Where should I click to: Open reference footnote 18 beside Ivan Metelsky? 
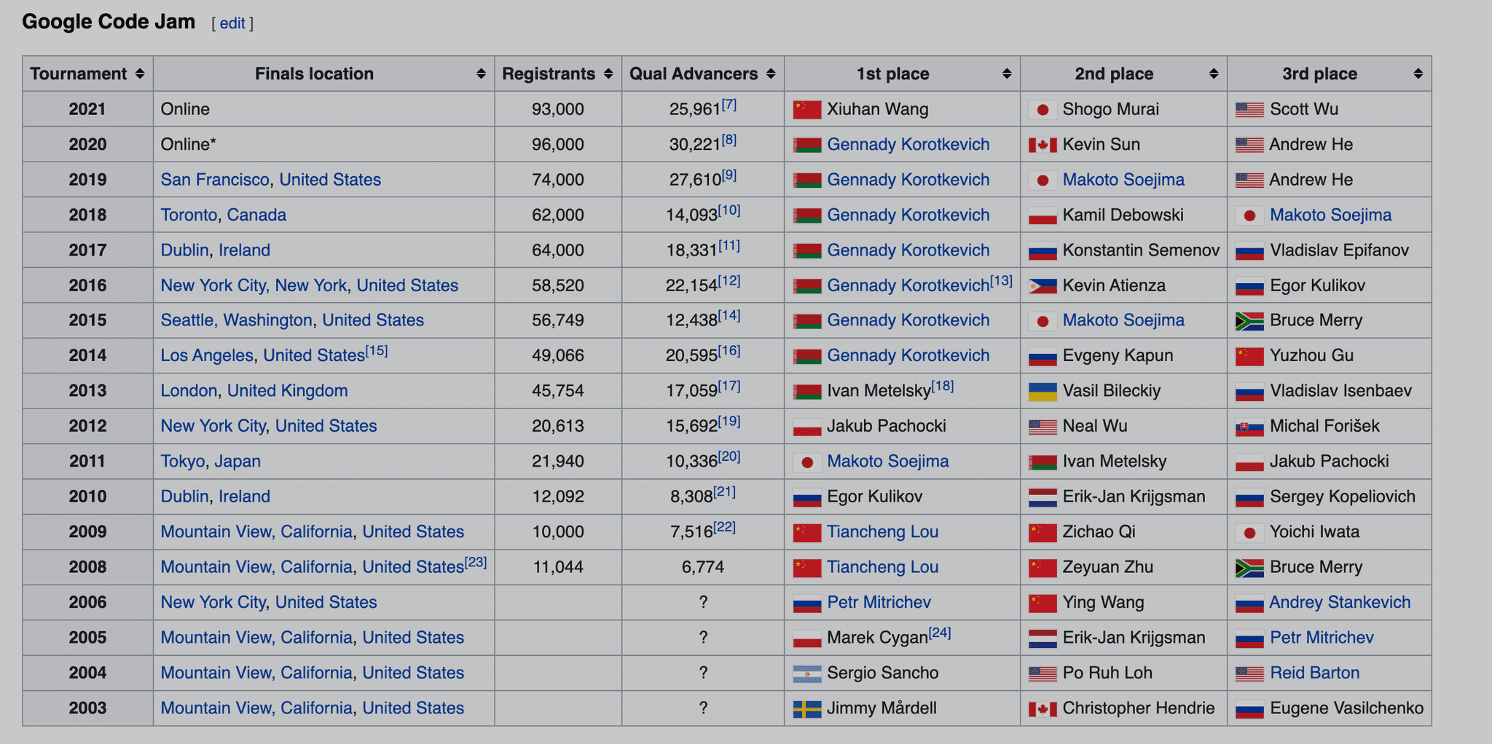tap(943, 387)
